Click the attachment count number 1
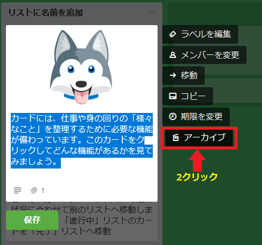 pos(42,191)
